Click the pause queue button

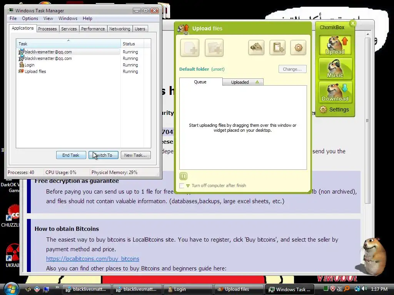tap(184, 176)
